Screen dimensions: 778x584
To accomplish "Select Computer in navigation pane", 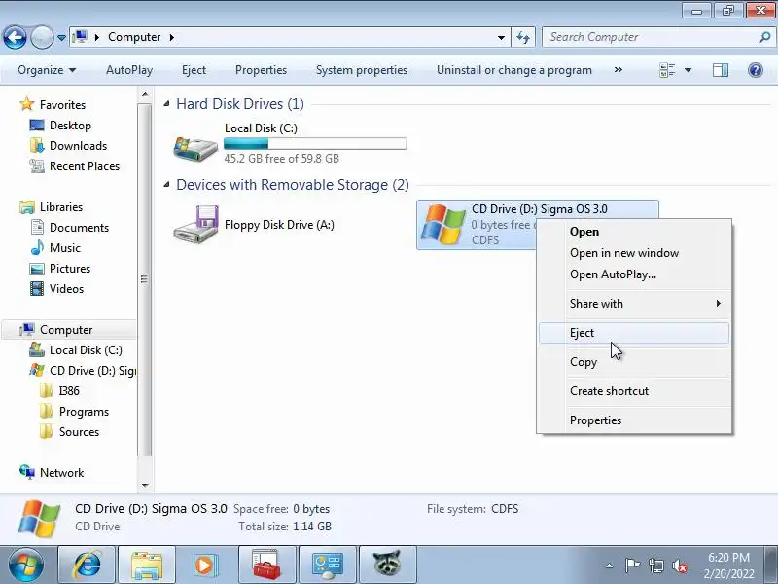I will [x=66, y=330].
